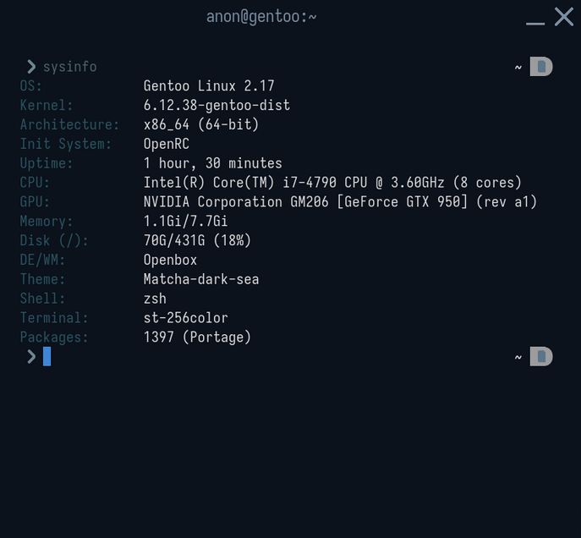Click the kernel version 6.12.38-gentoo-dist
The height and width of the screenshot is (538, 581).
(217, 105)
